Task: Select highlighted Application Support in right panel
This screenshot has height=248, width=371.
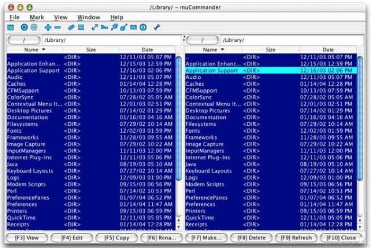Action: point(271,70)
